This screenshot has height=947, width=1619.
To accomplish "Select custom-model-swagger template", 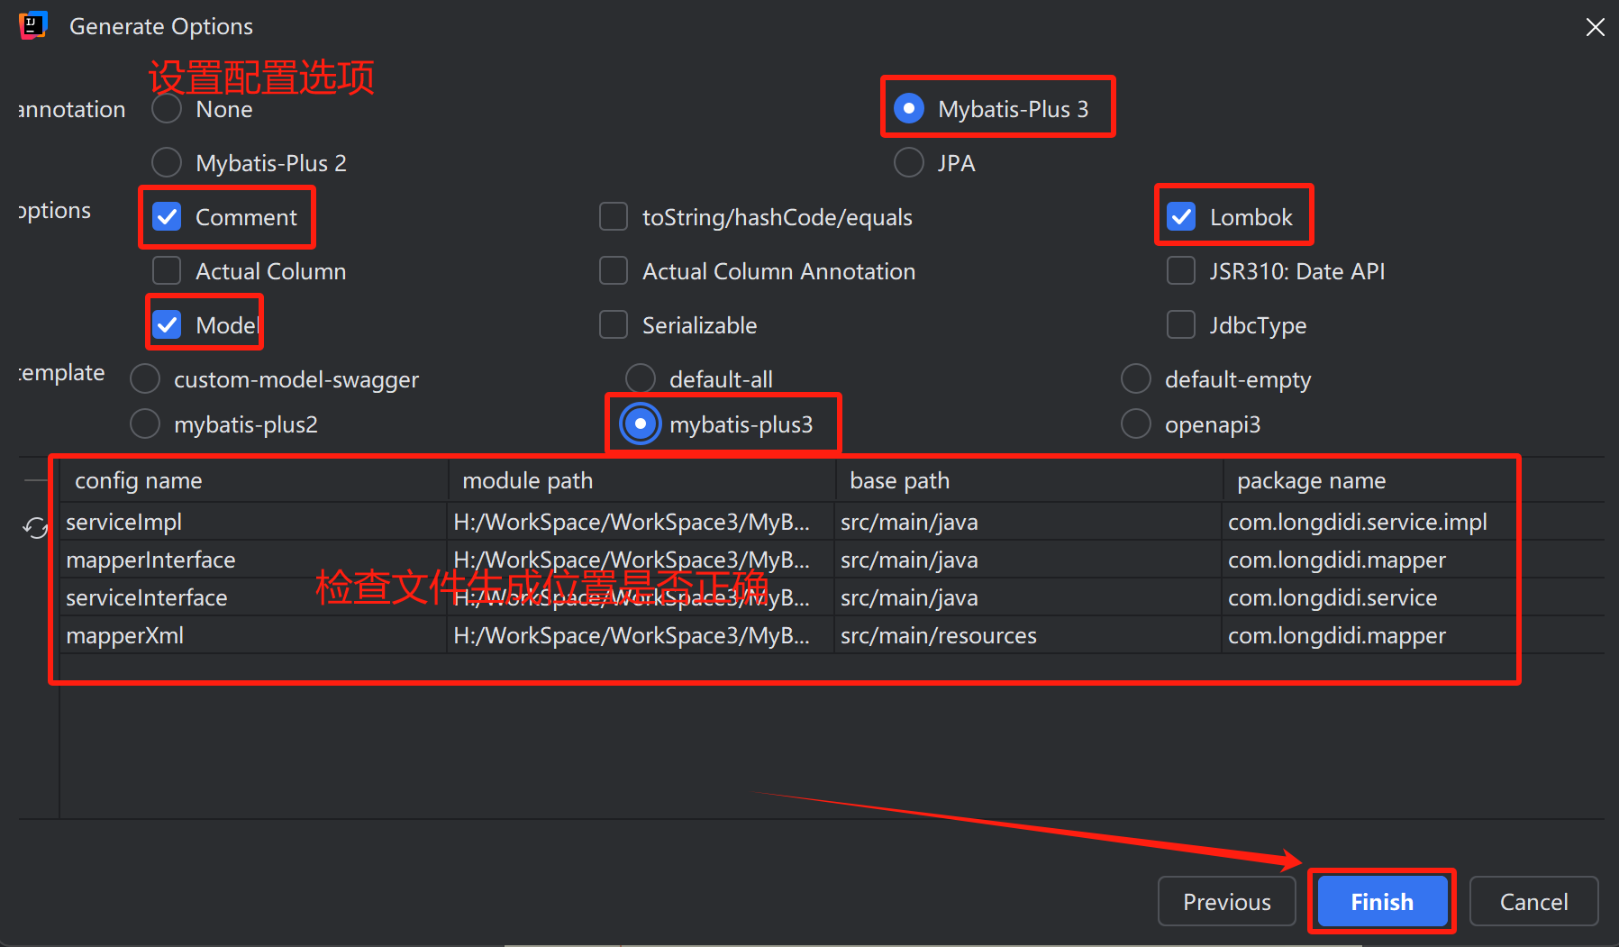I will click(x=145, y=379).
